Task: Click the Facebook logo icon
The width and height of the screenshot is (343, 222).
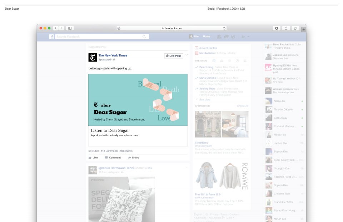Action: point(51,36)
